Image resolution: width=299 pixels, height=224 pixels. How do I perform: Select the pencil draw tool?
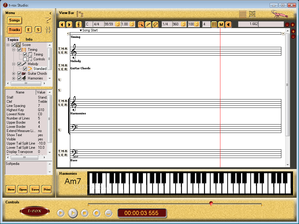pos(148,24)
